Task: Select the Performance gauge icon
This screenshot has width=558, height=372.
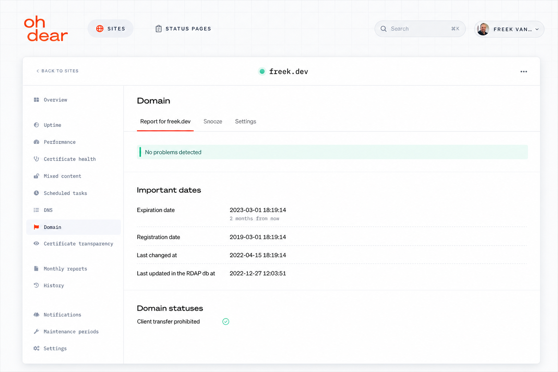Action: (x=36, y=142)
